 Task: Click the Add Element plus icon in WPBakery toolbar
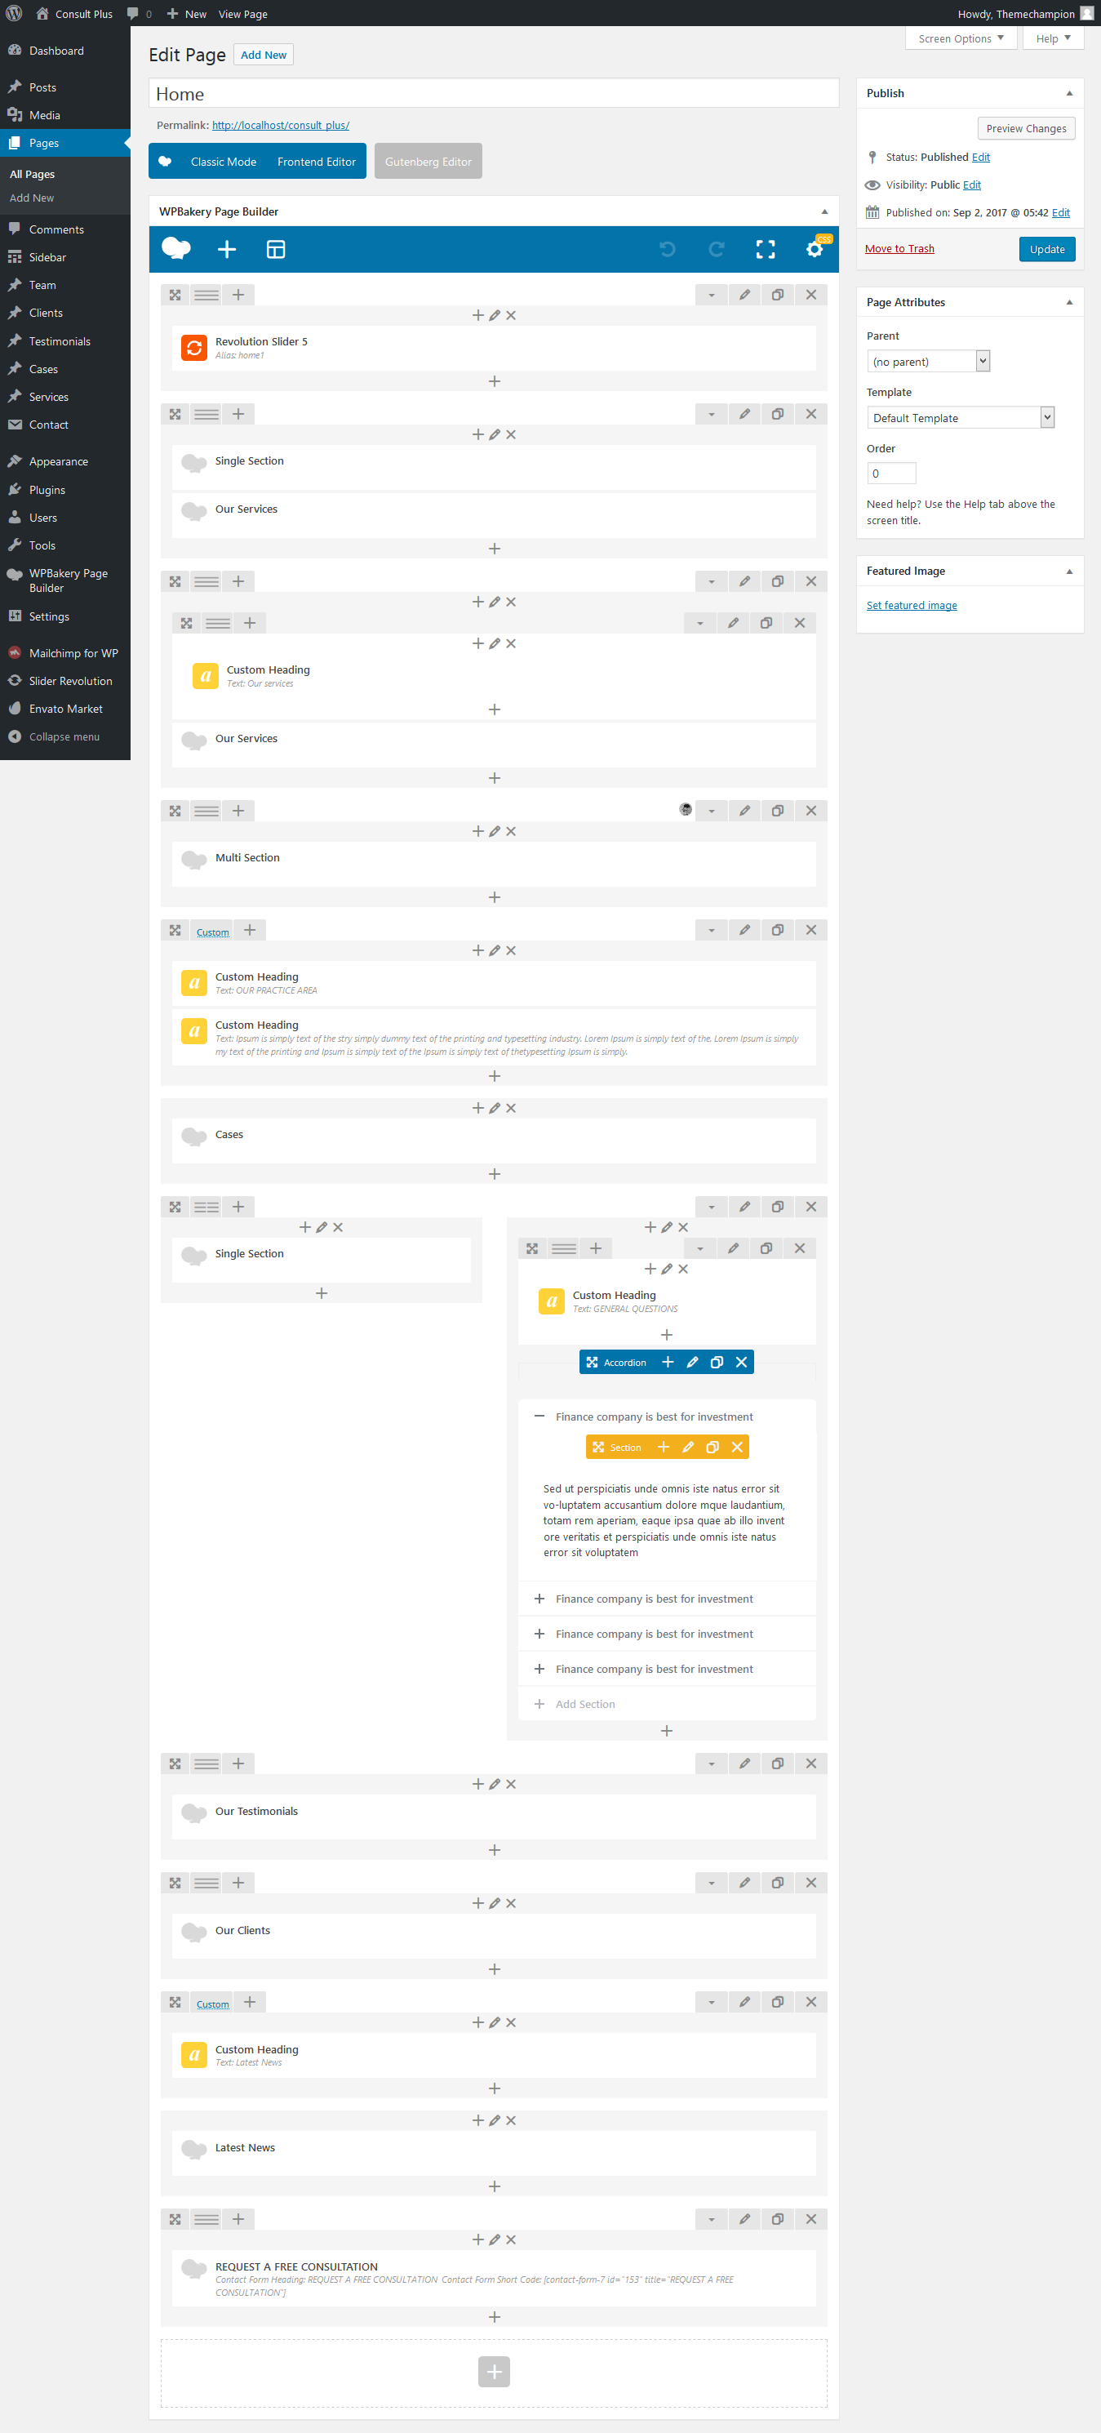[227, 249]
